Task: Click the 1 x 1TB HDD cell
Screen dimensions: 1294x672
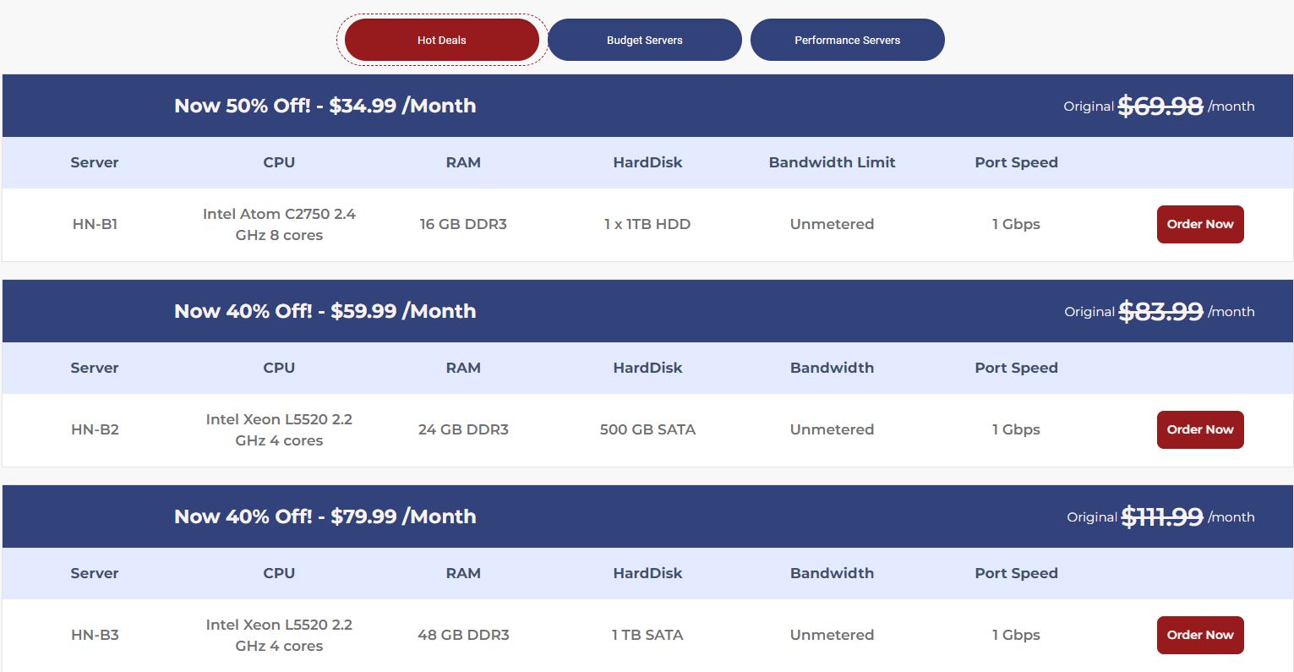Action: click(x=647, y=224)
